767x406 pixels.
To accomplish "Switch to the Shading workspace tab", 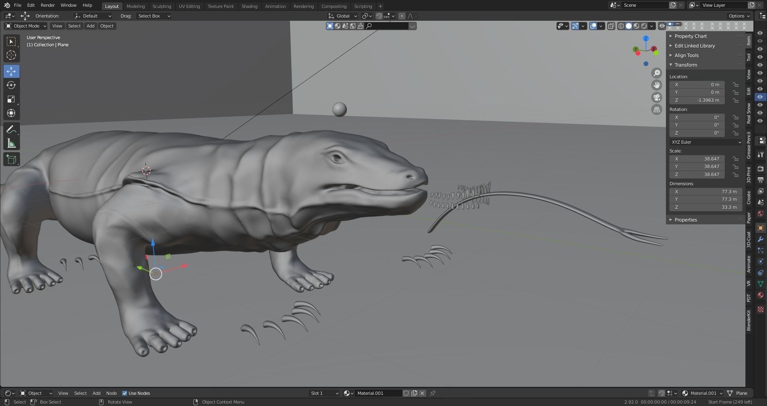I will pos(249,6).
